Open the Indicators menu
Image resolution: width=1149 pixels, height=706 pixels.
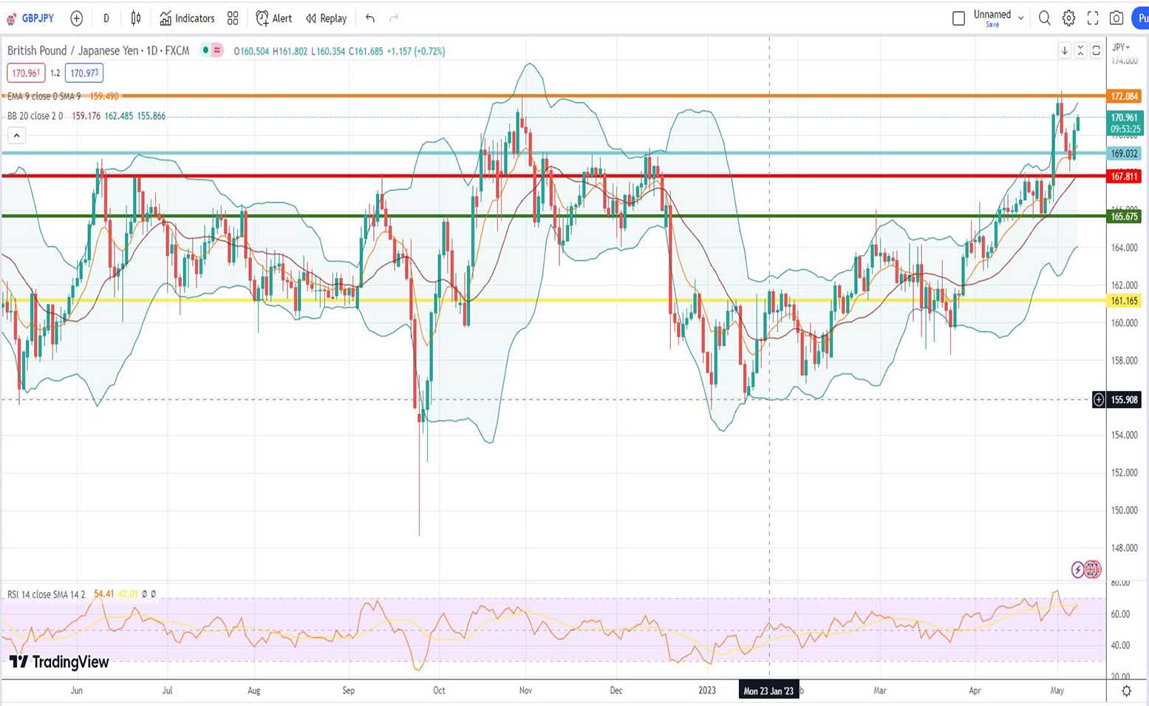point(187,18)
